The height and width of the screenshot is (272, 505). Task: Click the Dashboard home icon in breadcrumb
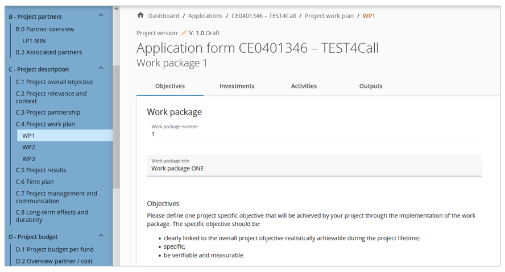[140, 15]
